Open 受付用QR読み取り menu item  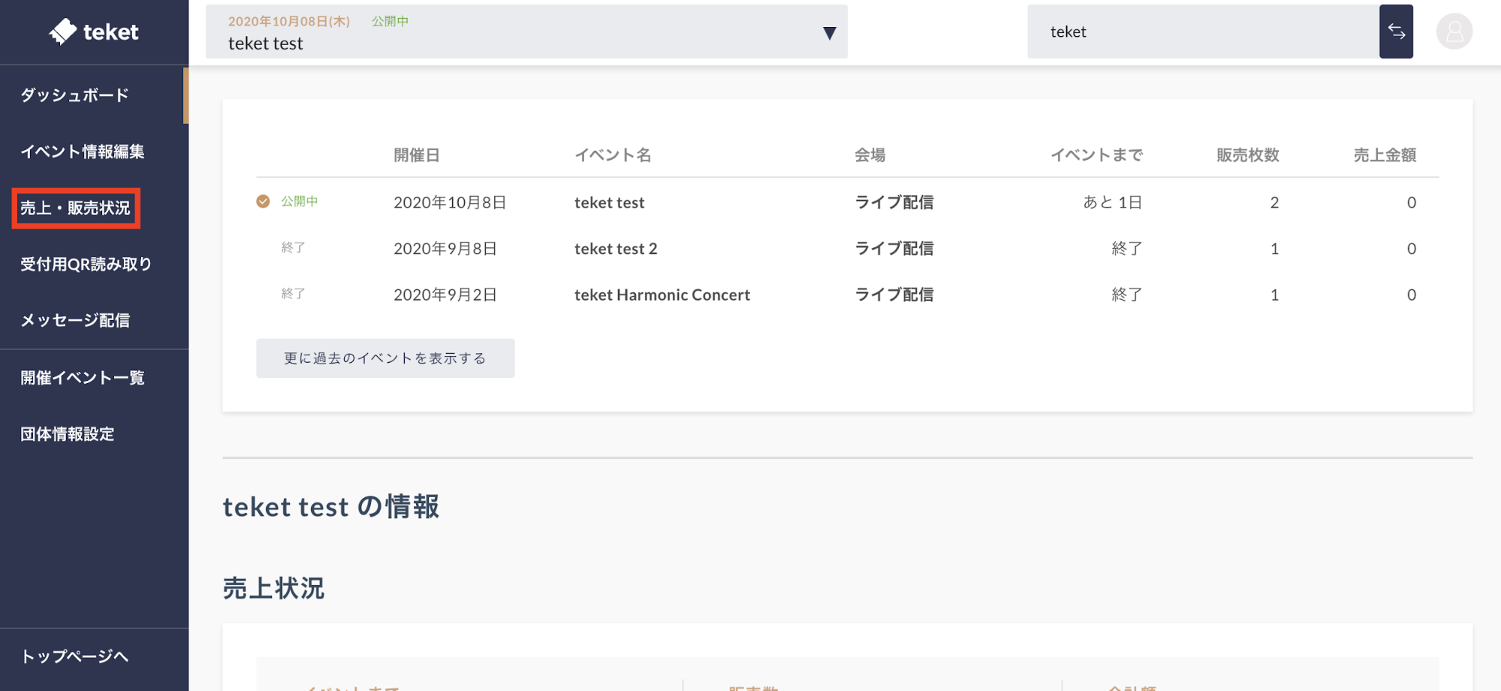(x=86, y=264)
